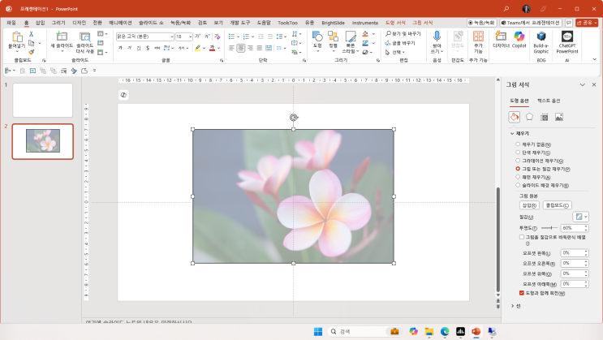Collapse the 채우기 section
The image size is (603, 340).
point(512,133)
